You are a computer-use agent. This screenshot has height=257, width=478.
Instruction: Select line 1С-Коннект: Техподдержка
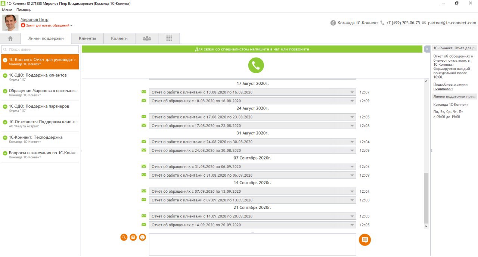click(x=40, y=139)
